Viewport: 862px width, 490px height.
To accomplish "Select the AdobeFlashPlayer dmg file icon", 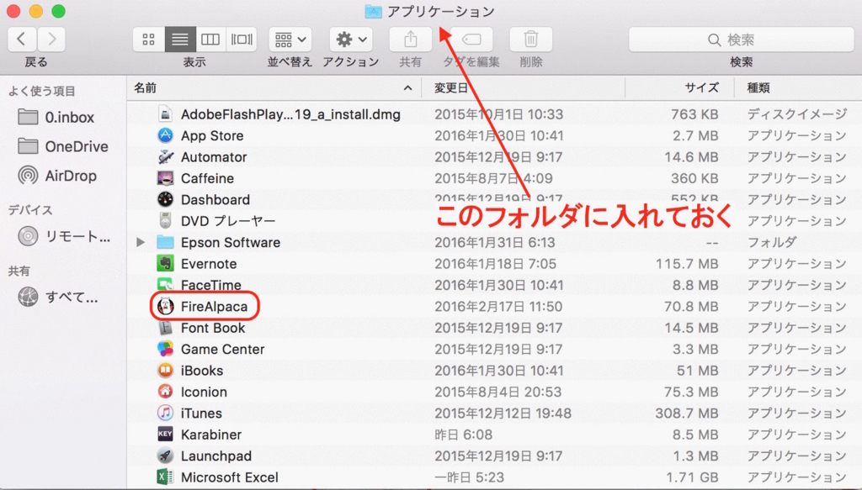I will 165,113.
